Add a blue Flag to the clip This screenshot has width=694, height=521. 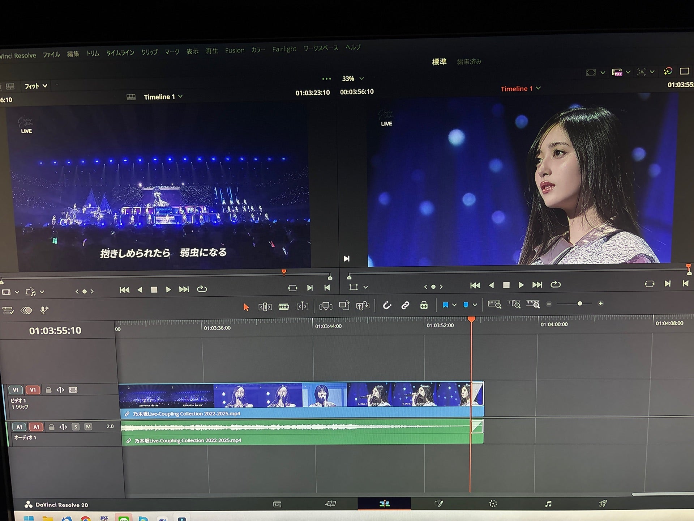(x=445, y=305)
